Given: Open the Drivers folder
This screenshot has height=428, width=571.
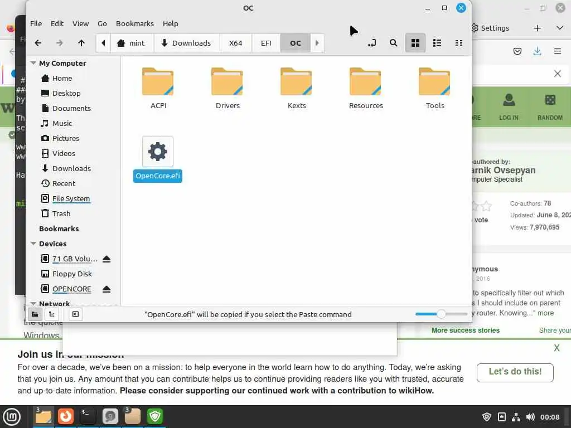Looking at the screenshot, I should pos(228,88).
